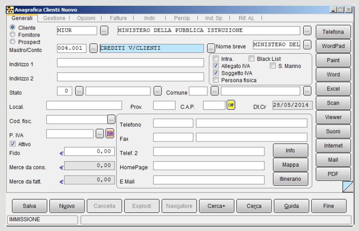
Task: Click the Suoni side button
Action: pyautogui.click(x=333, y=131)
